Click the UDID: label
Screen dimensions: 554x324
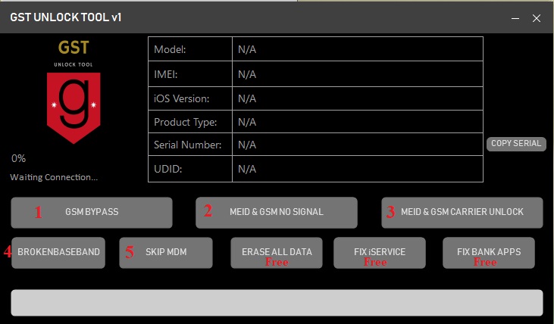click(167, 169)
